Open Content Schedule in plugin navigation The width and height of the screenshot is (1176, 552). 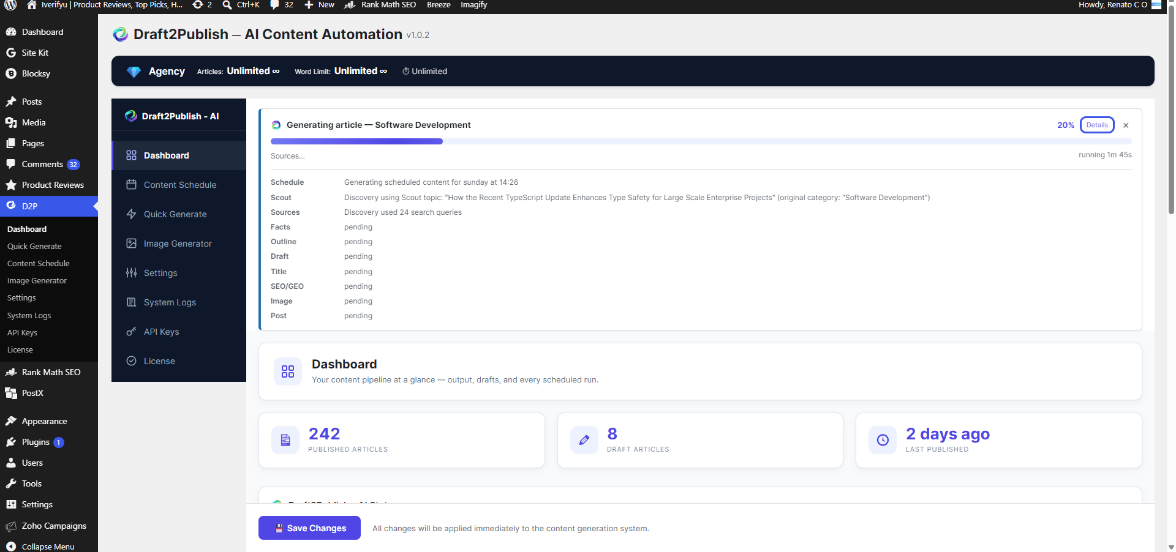pos(179,185)
